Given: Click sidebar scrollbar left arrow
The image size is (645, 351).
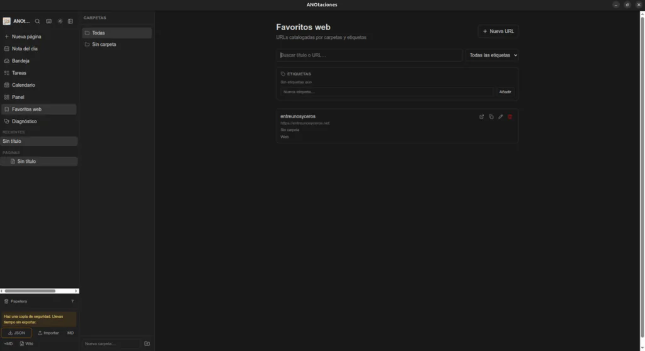Looking at the screenshot, I should tap(2, 291).
